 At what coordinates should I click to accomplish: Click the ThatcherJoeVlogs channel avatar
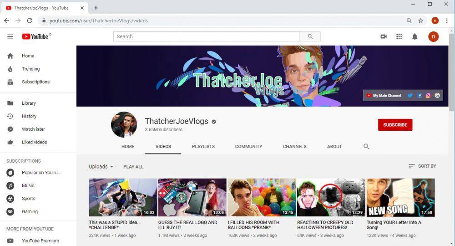(124, 125)
